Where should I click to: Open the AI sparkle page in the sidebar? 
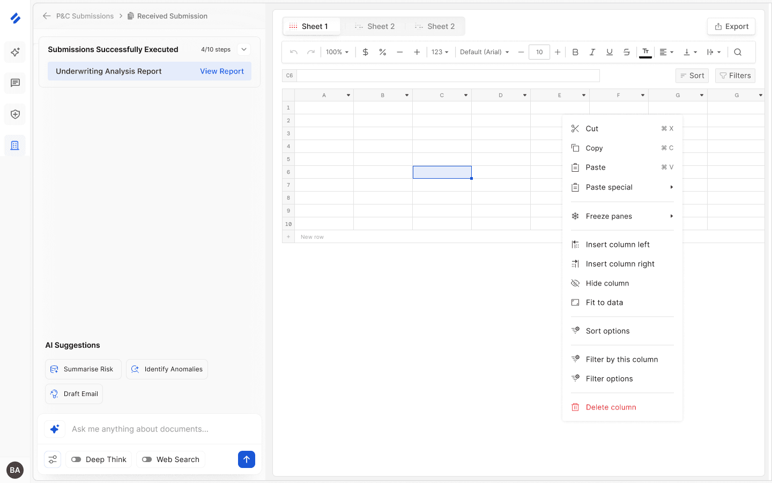pos(15,52)
